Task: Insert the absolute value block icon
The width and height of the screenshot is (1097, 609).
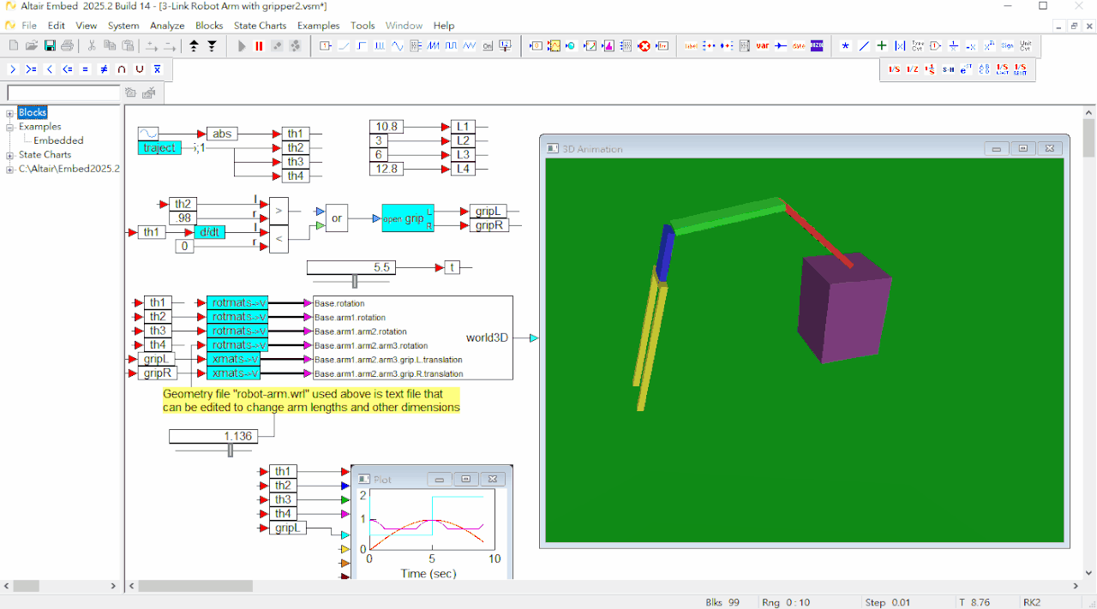Action: click(x=900, y=45)
